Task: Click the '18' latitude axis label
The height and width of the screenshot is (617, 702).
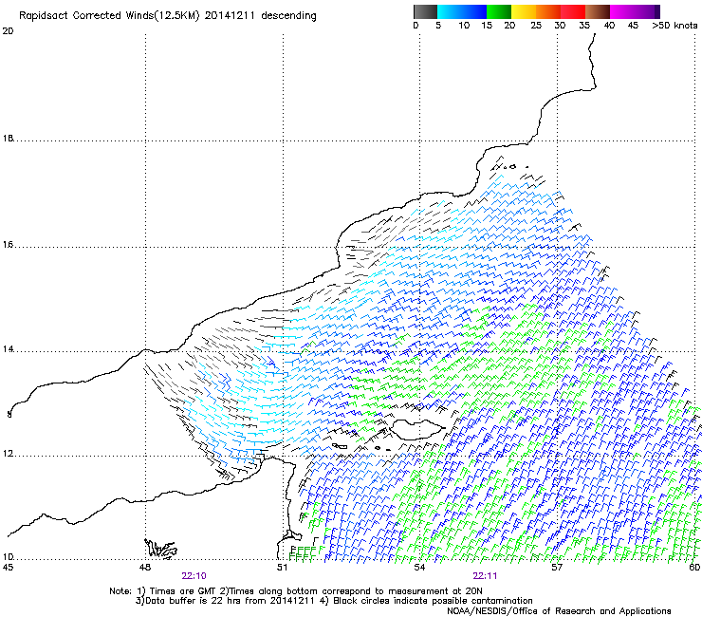Action: [8, 139]
